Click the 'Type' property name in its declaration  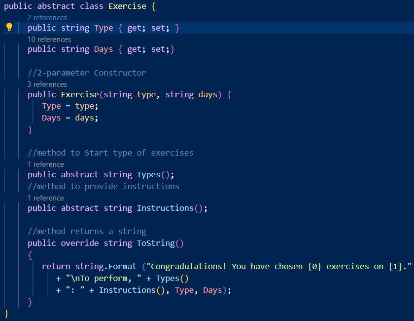point(103,28)
